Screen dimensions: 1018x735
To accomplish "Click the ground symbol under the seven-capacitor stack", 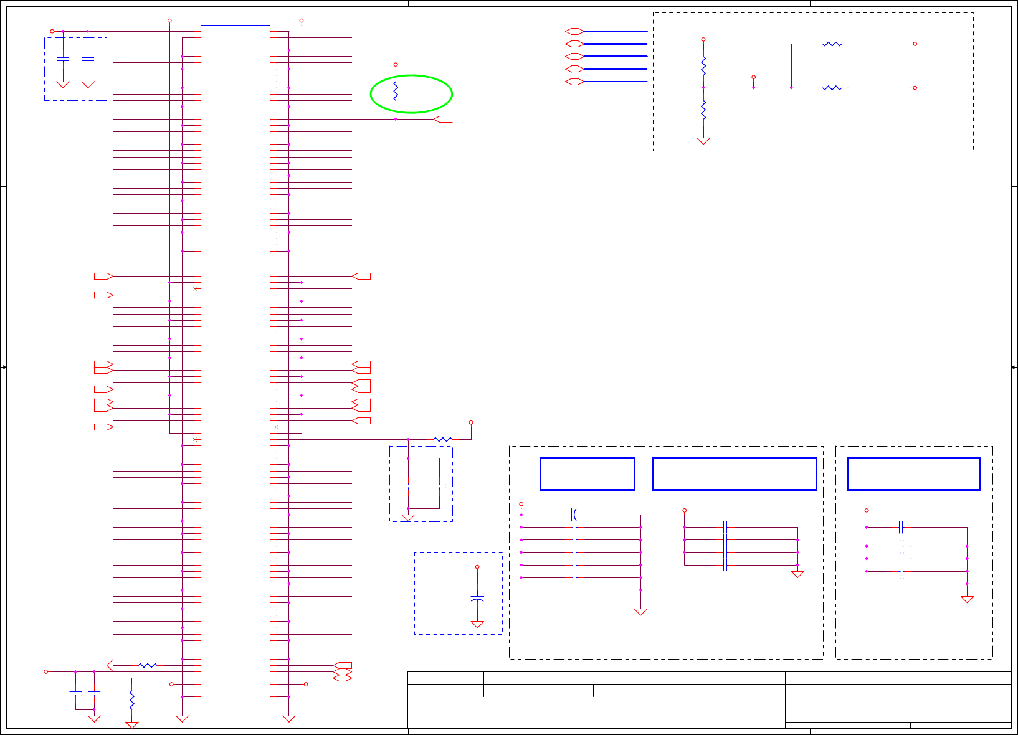I will [x=640, y=612].
